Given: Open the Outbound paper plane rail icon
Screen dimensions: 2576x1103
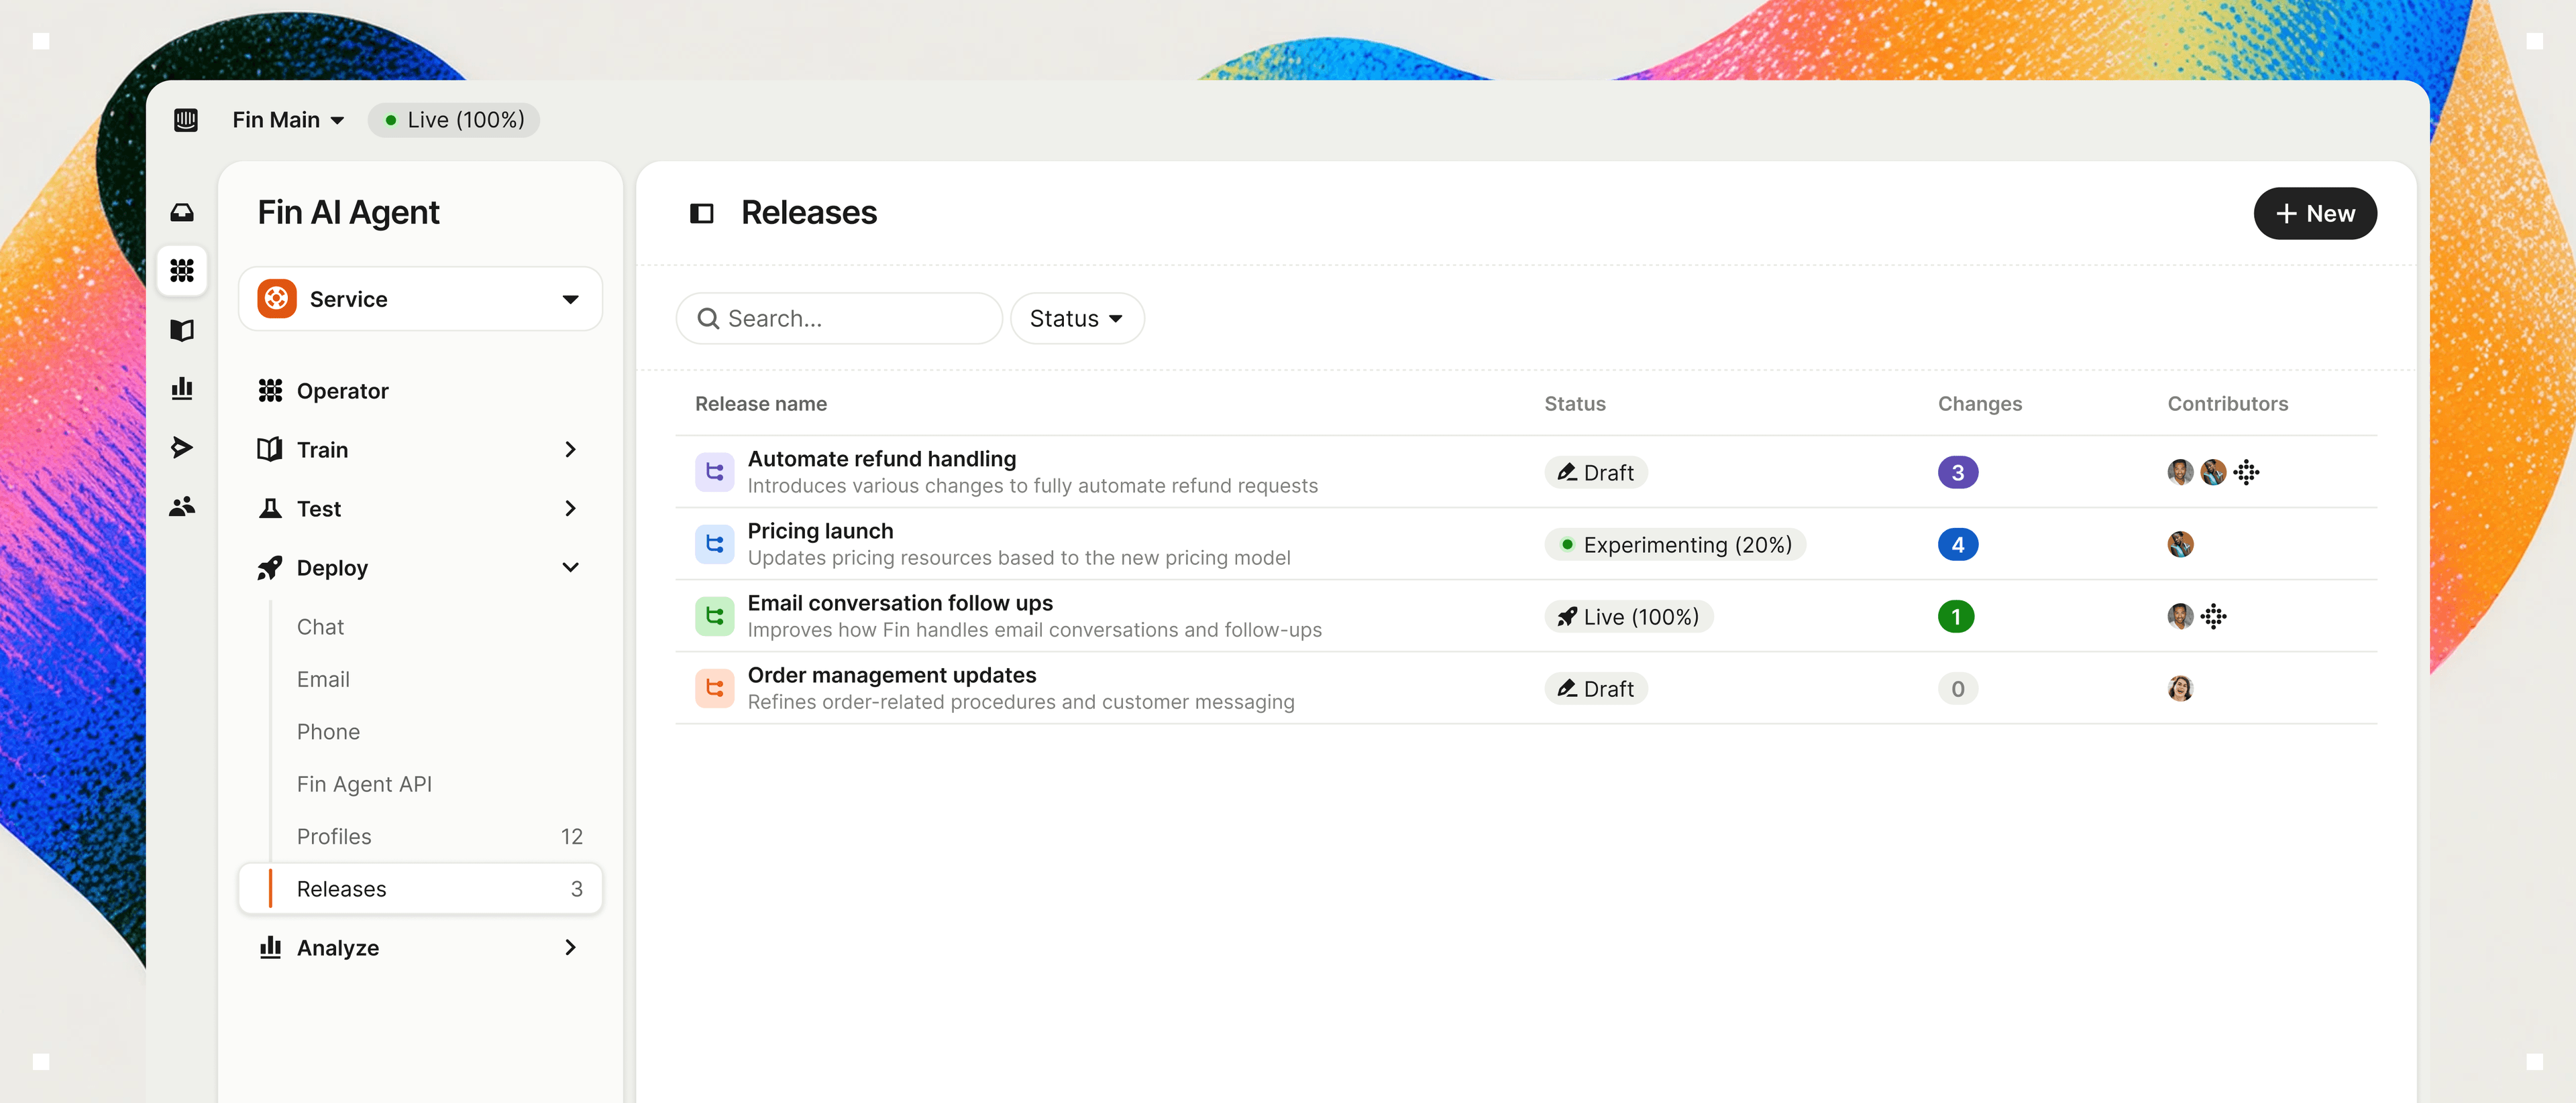Looking at the screenshot, I should (x=182, y=446).
